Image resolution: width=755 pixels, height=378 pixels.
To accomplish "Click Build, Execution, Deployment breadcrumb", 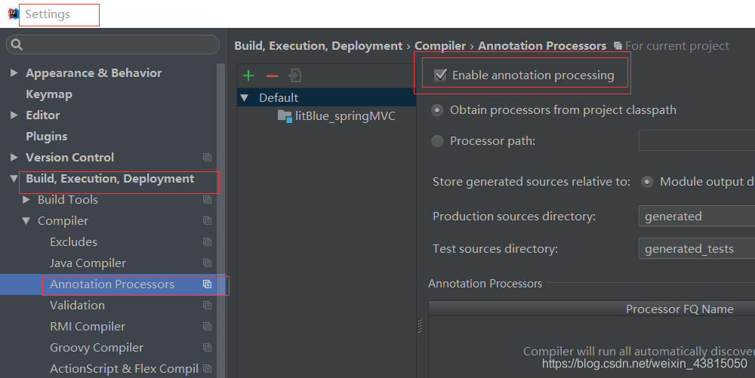I will pos(319,46).
